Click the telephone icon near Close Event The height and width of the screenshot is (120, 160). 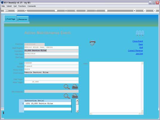[x=92, y=43]
